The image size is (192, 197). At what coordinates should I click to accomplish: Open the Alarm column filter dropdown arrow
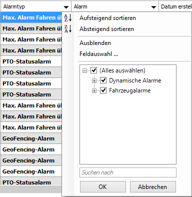(x=153, y=7)
